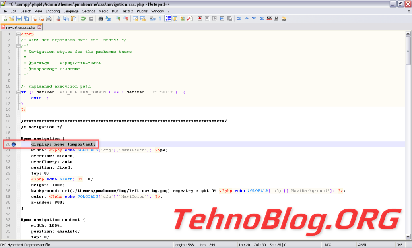Save all open documents
Viewport: 412px width, 248px height.
(x=25, y=18)
